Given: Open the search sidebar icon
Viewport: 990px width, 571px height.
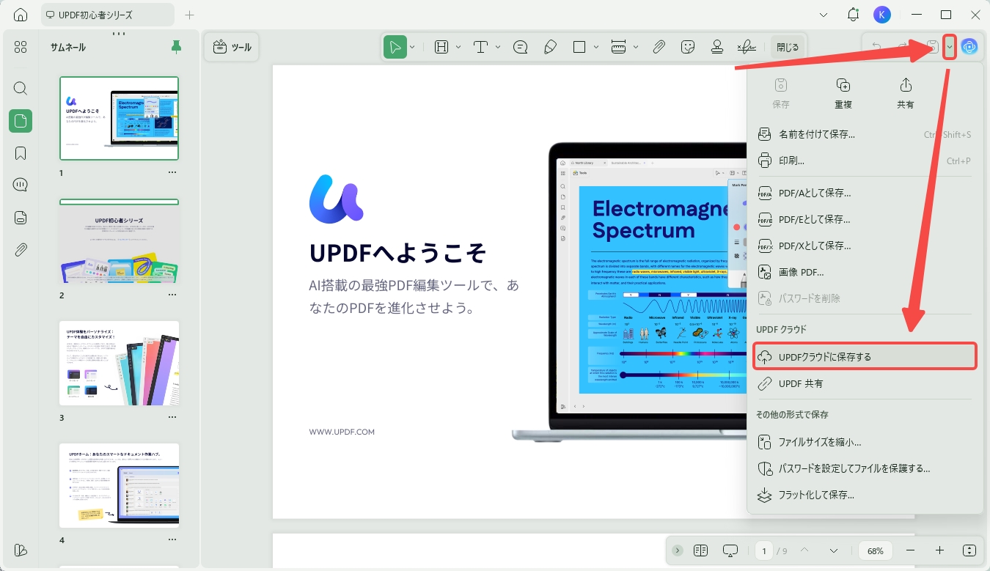Looking at the screenshot, I should [x=21, y=89].
